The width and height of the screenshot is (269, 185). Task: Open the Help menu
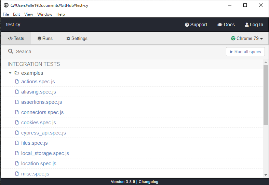(60, 14)
